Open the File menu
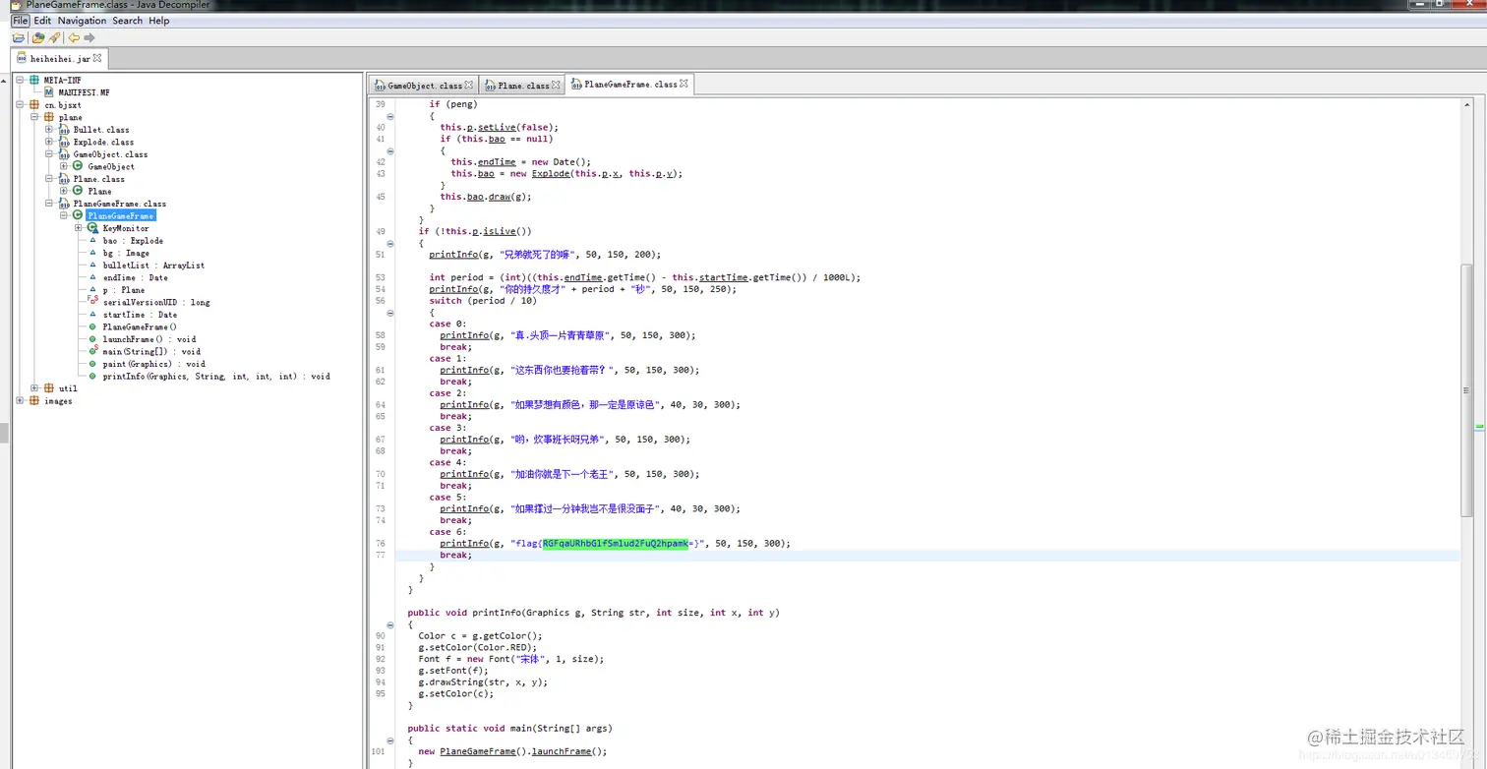The width and height of the screenshot is (1487, 769). coord(20,21)
